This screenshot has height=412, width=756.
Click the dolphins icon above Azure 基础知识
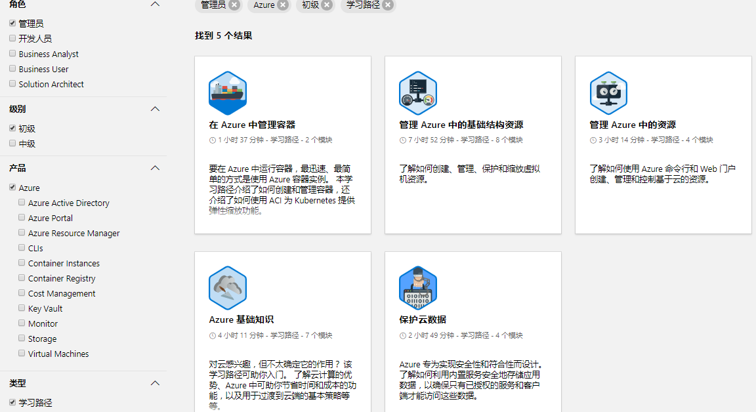[228, 287]
